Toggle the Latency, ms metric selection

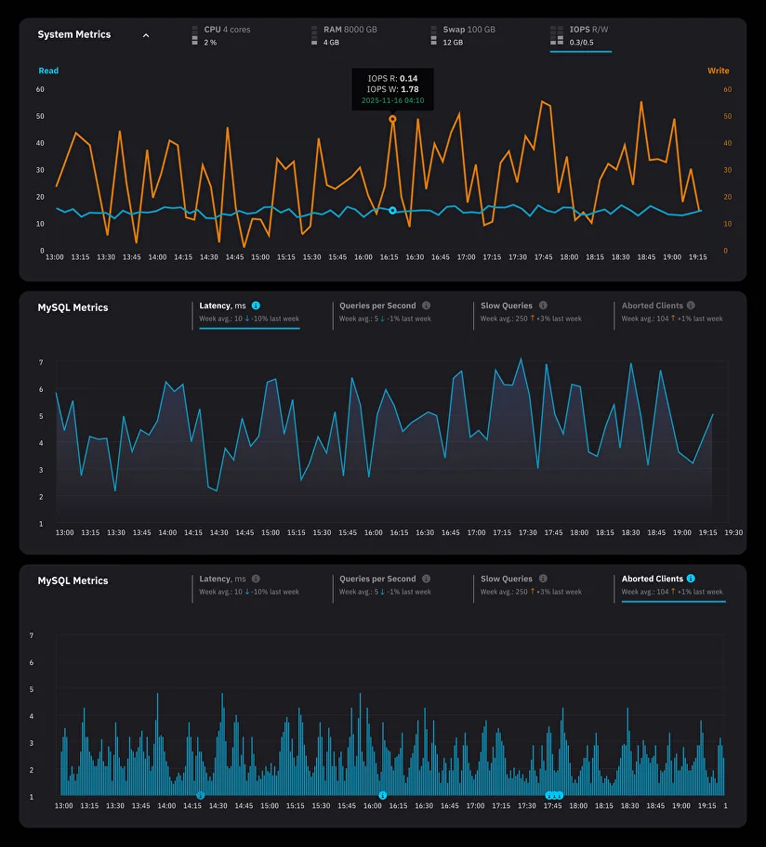pyautogui.click(x=225, y=305)
